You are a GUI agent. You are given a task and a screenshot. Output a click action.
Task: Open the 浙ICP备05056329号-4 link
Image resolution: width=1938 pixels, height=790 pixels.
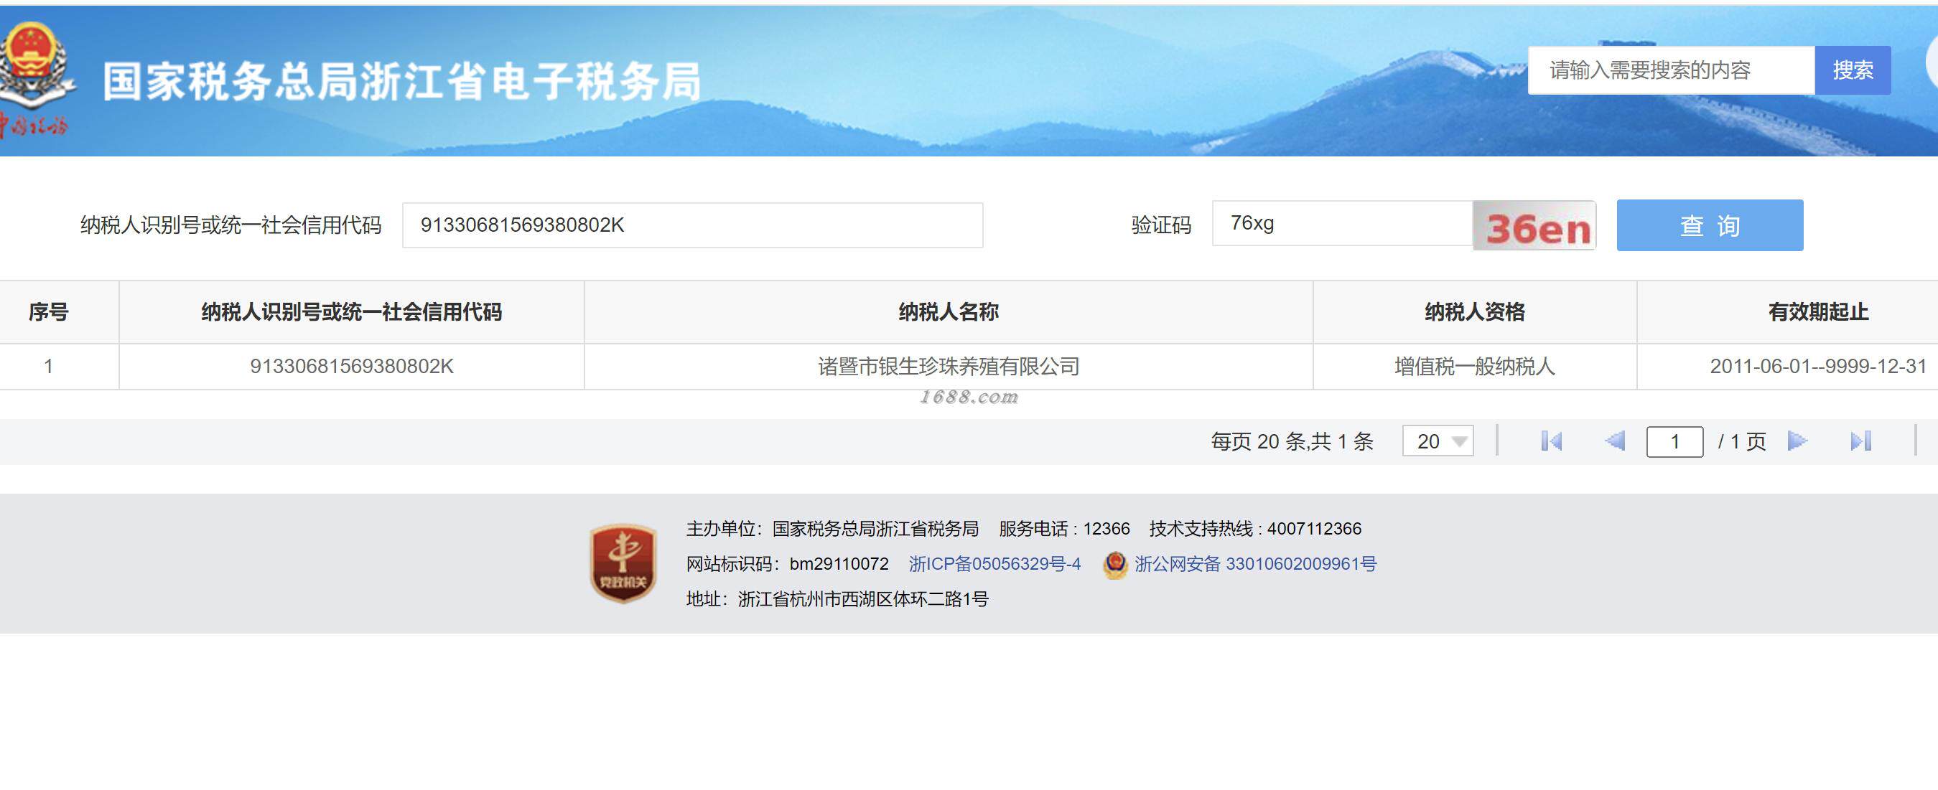994,564
